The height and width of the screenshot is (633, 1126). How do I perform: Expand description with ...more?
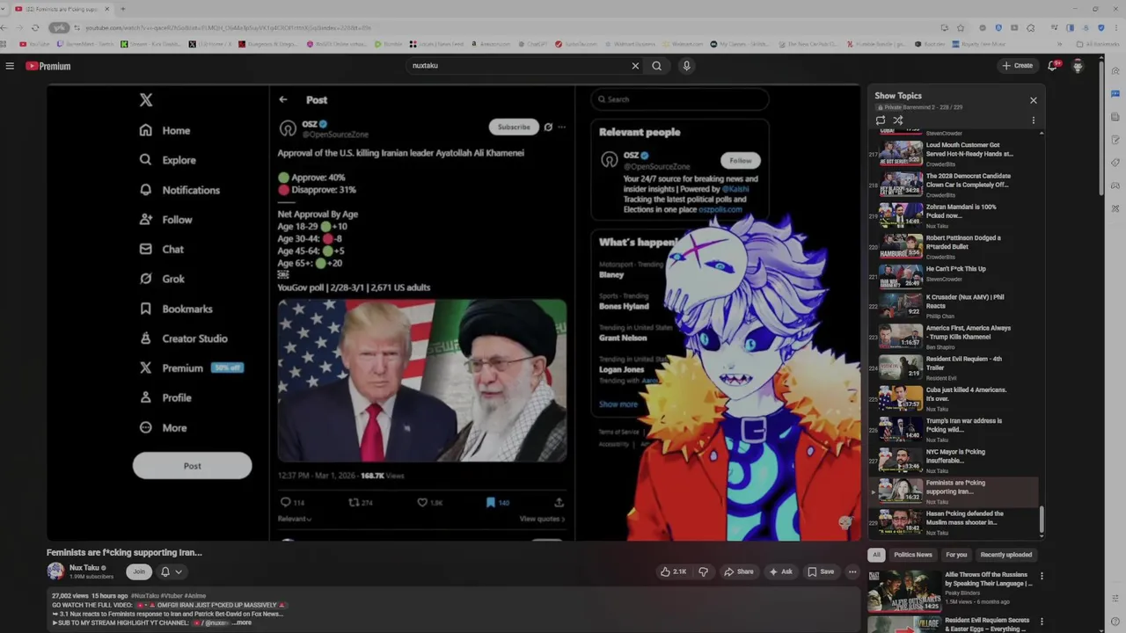point(243,622)
